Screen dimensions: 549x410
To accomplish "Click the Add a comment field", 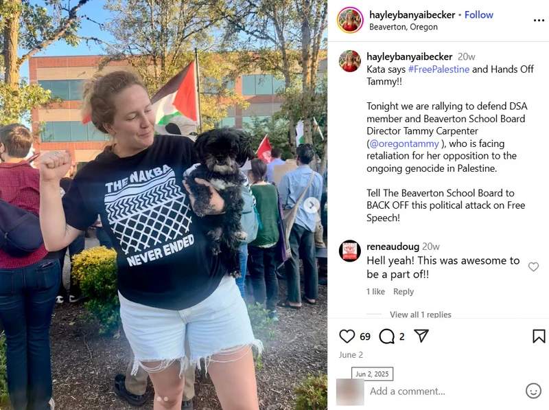I will pyautogui.click(x=445, y=391).
